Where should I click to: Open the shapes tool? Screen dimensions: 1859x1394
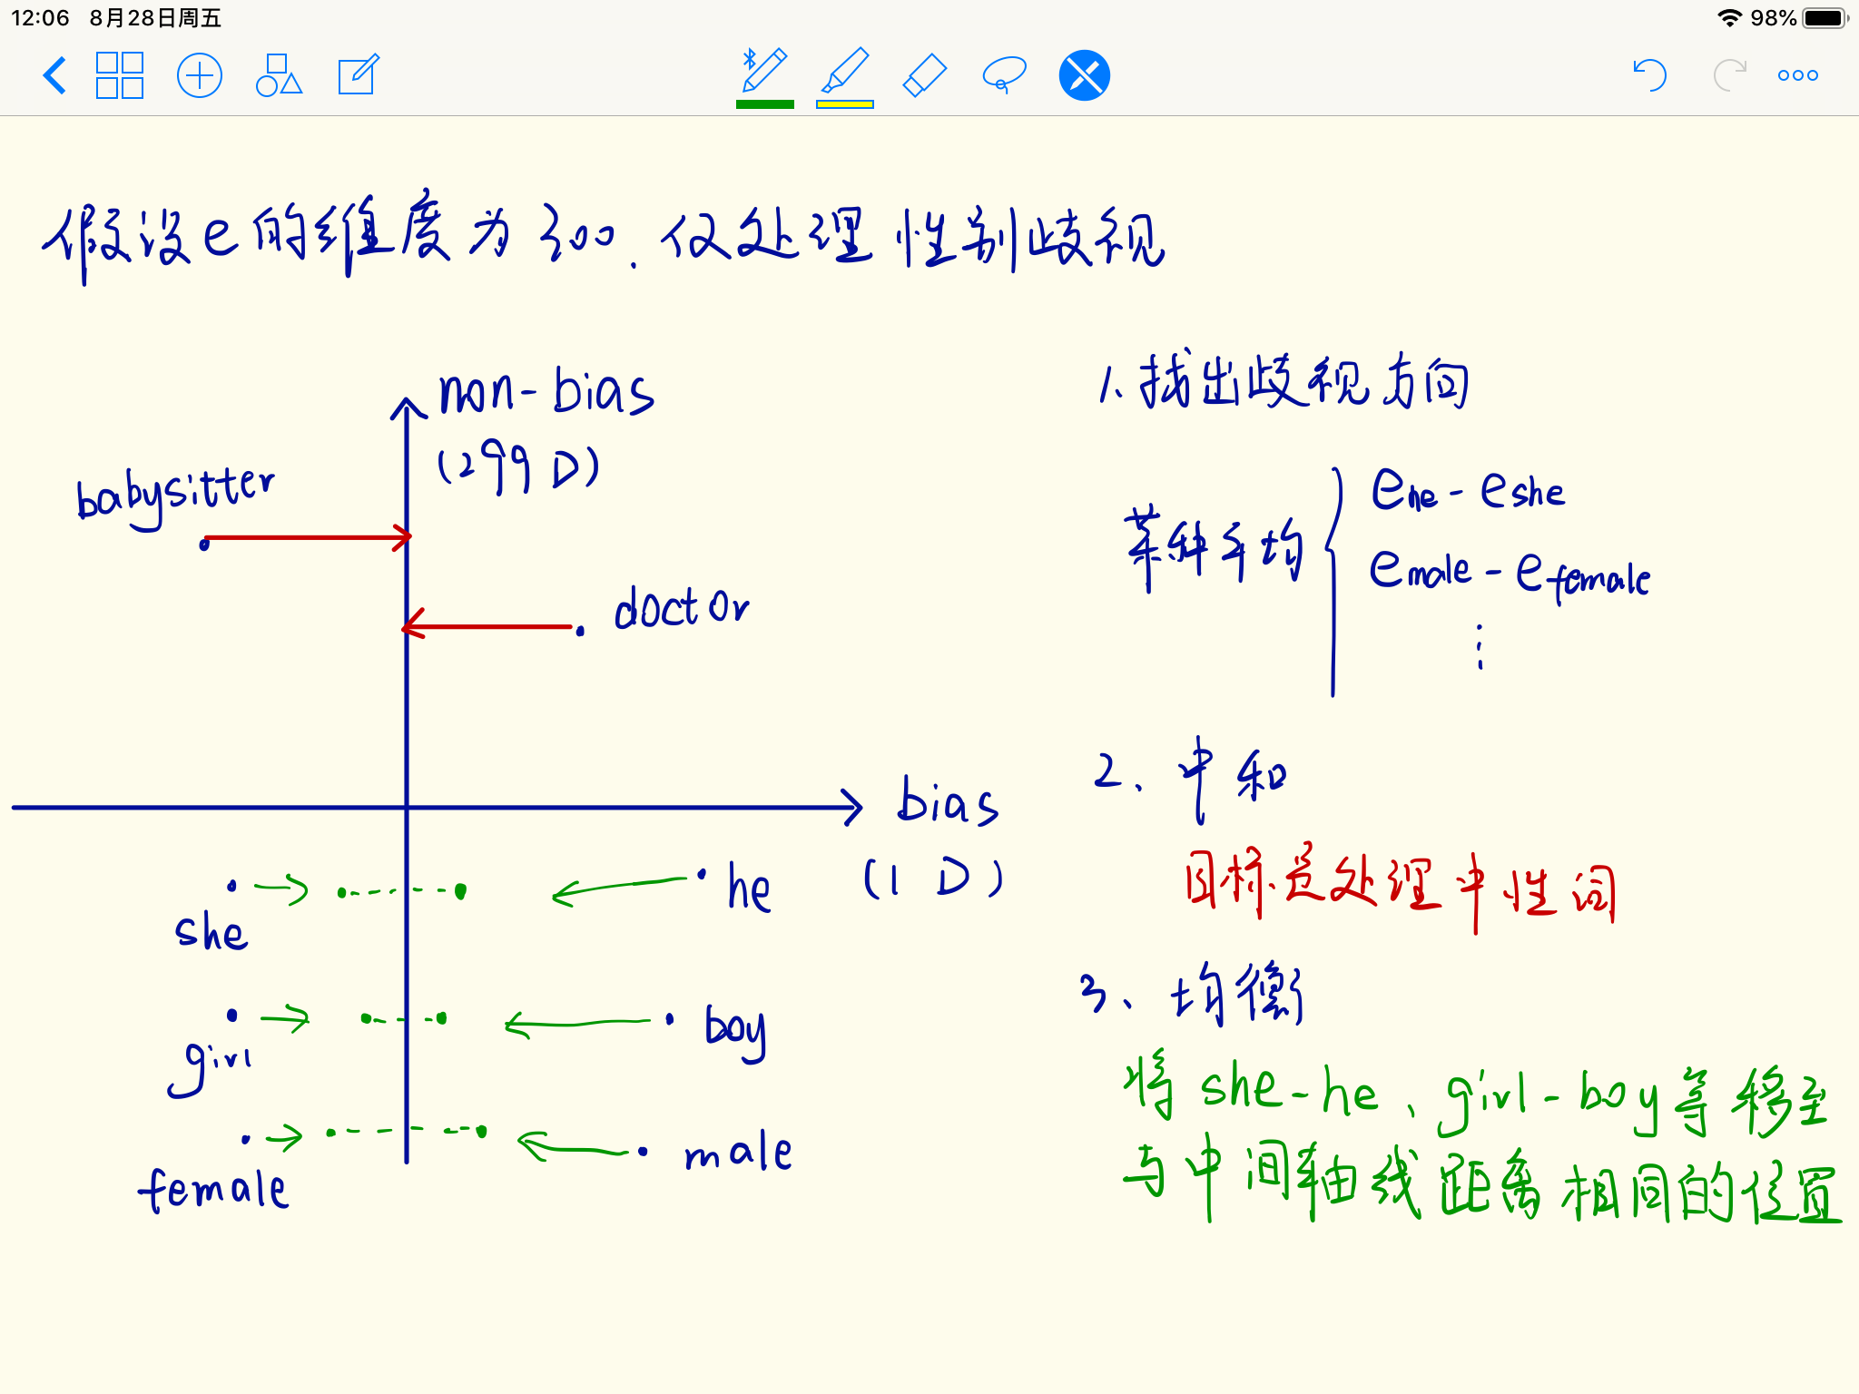[x=278, y=75]
